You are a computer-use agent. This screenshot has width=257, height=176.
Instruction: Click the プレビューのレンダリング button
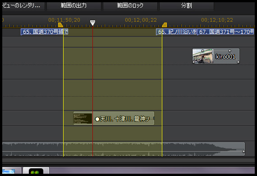pyautogui.click(x=23, y=6)
